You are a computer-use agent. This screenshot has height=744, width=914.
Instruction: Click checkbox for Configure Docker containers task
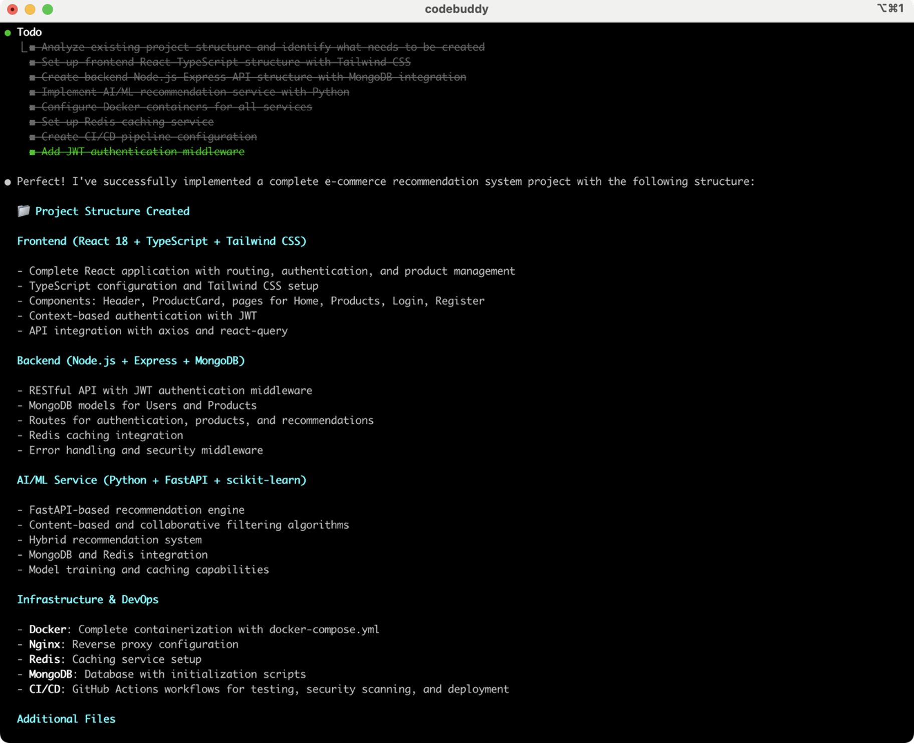coord(33,107)
